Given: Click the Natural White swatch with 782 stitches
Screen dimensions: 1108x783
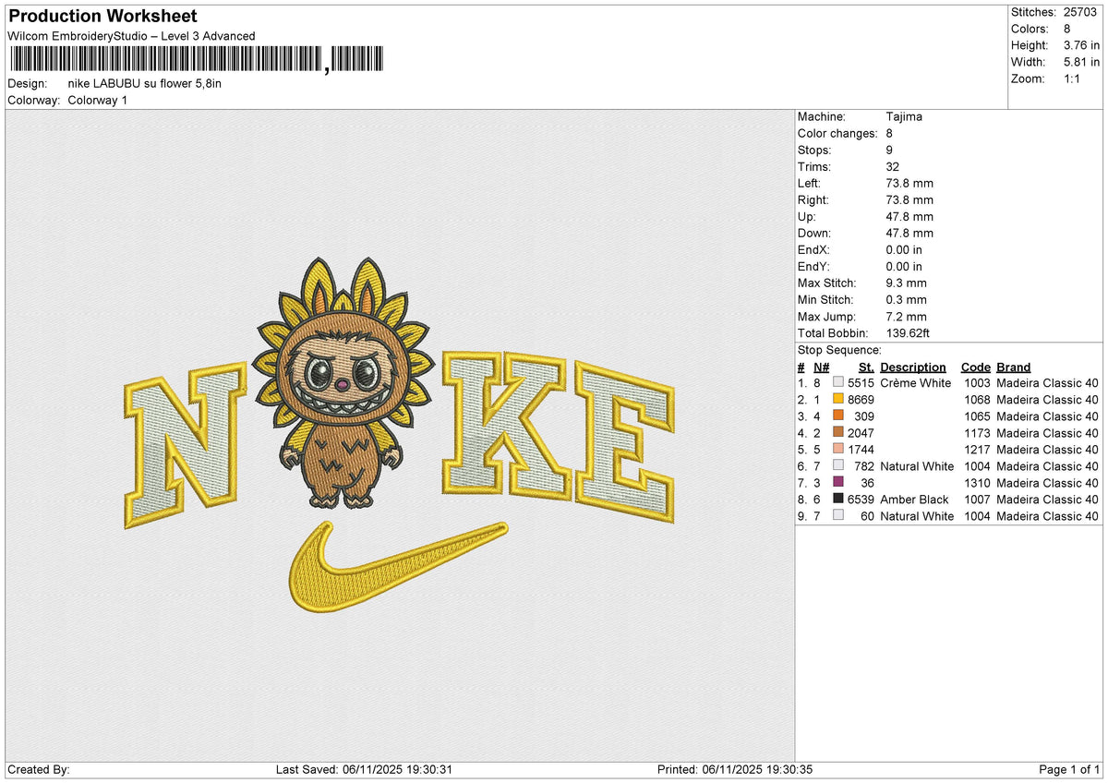Looking at the screenshot, I should (x=838, y=466).
